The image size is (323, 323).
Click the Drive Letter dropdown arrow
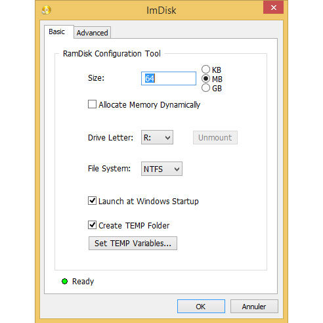coord(168,138)
